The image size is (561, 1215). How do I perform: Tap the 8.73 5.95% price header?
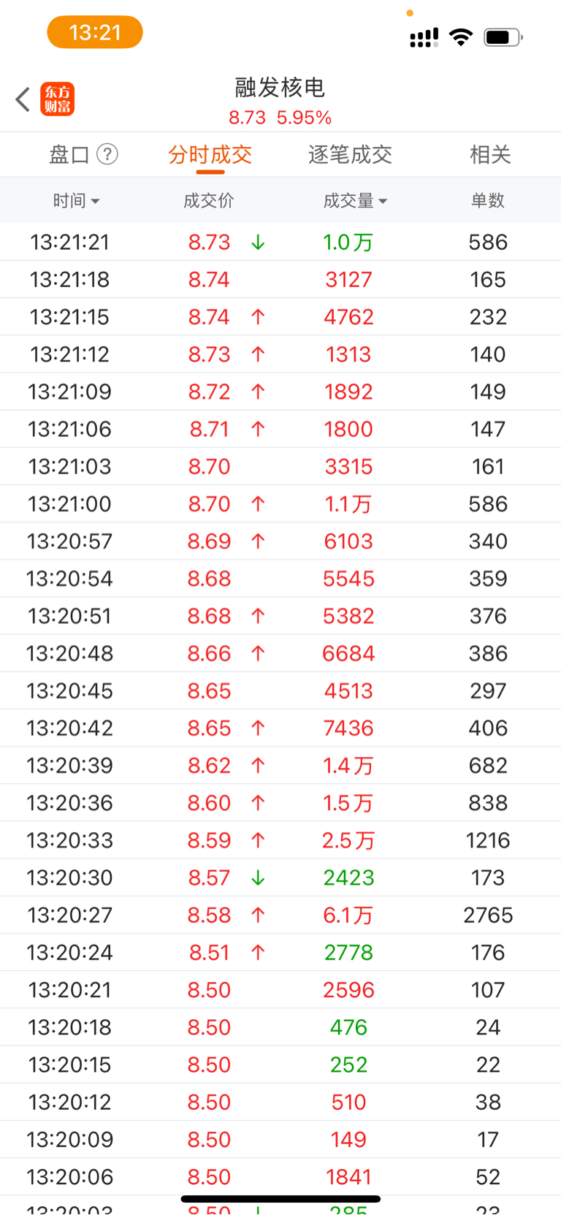(280, 118)
